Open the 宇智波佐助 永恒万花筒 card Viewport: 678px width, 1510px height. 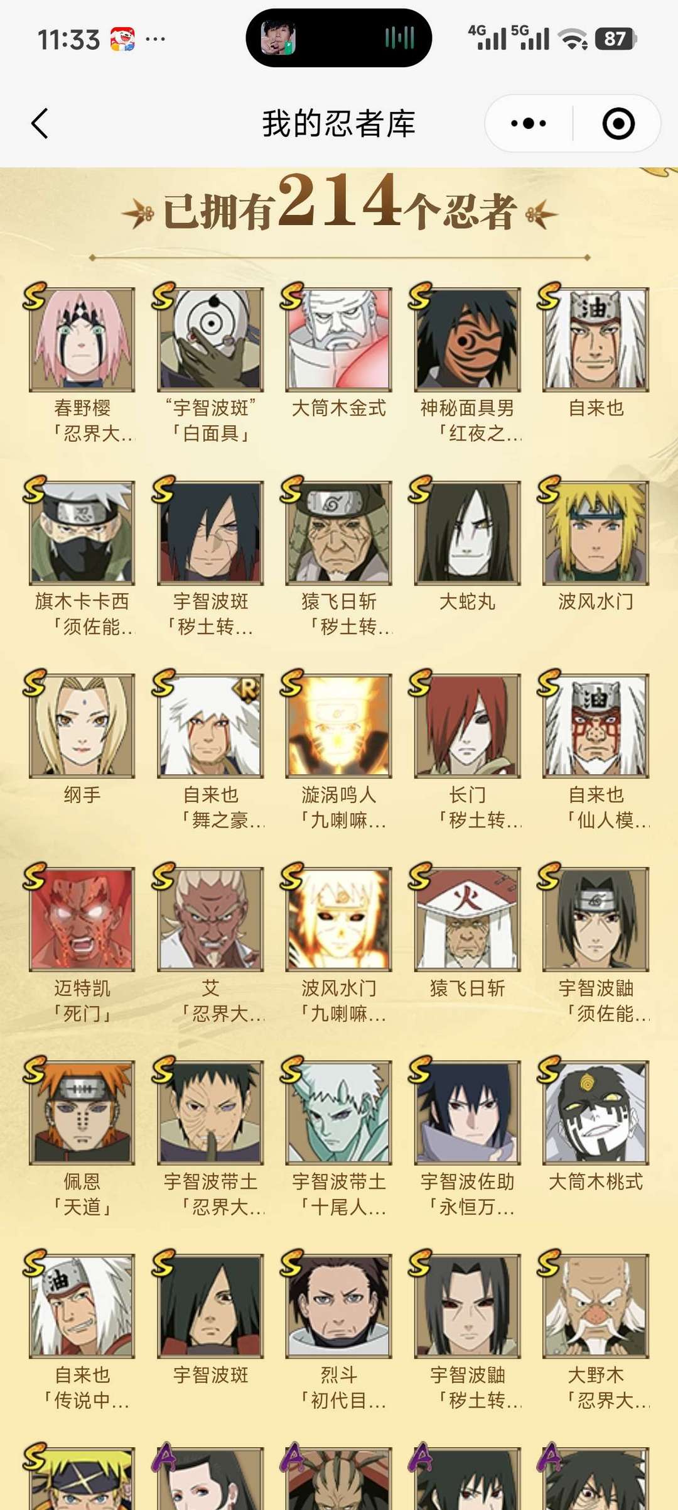click(x=468, y=1113)
